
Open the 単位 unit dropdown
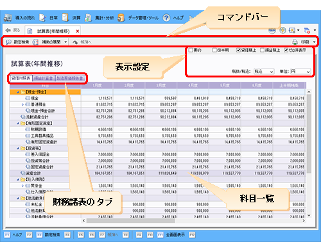pyautogui.click(x=300, y=72)
